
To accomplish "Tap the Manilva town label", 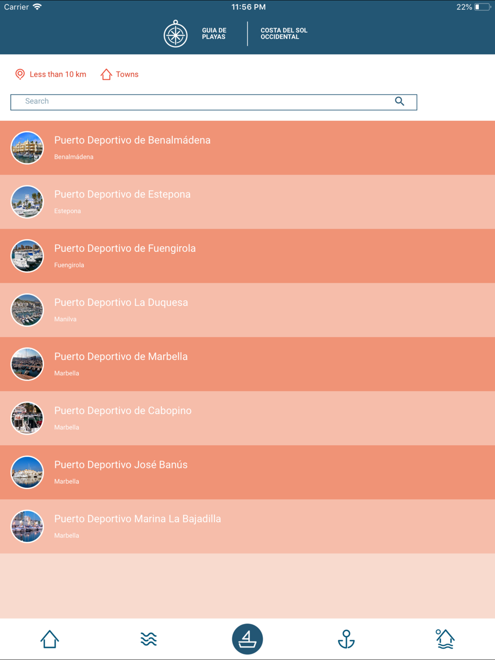I will (65, 319).
